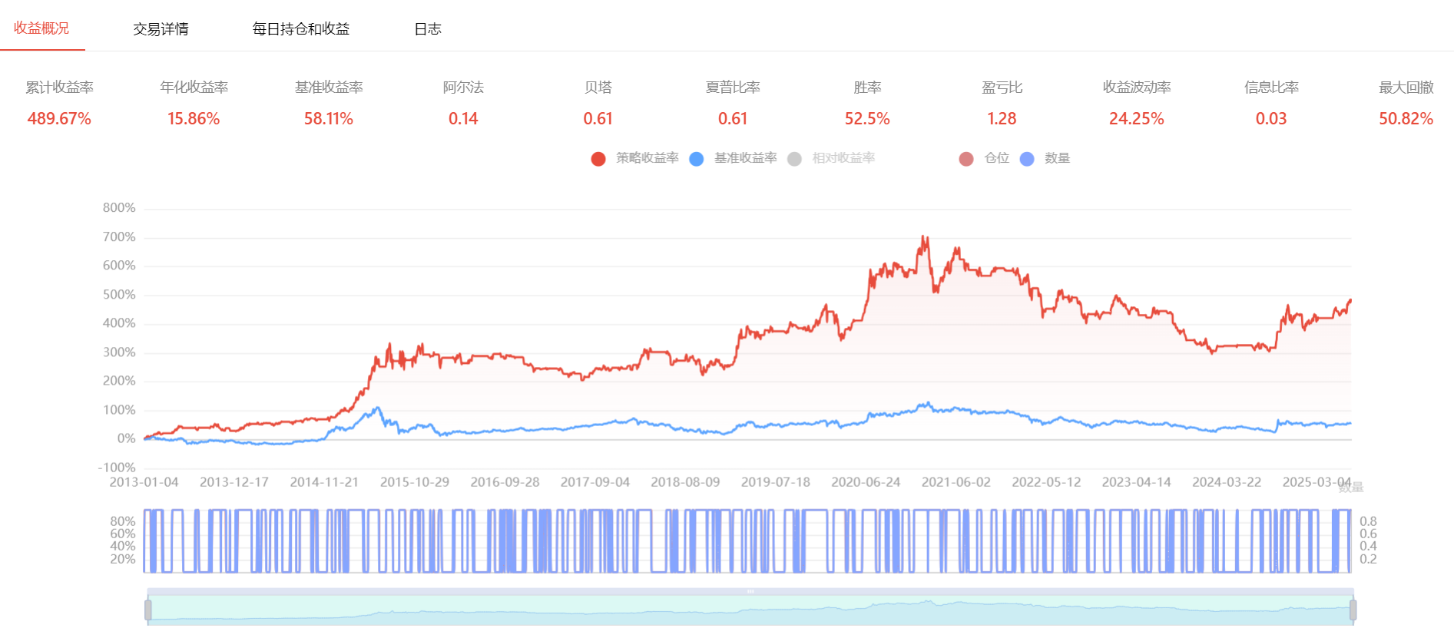Viewport: 1454px width, 638px height.
Task: Open the 交易详情 tab
Action: coord(161,29)
